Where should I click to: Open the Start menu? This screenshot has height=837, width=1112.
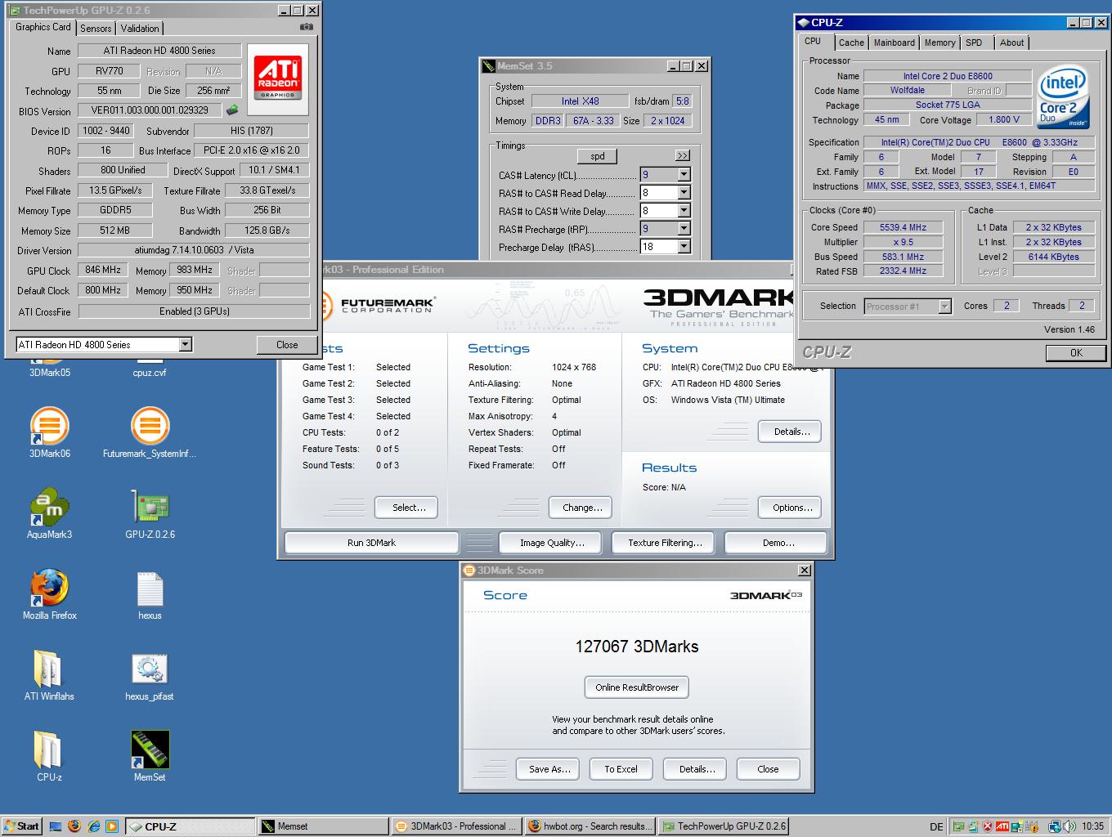tap(22, 826)
